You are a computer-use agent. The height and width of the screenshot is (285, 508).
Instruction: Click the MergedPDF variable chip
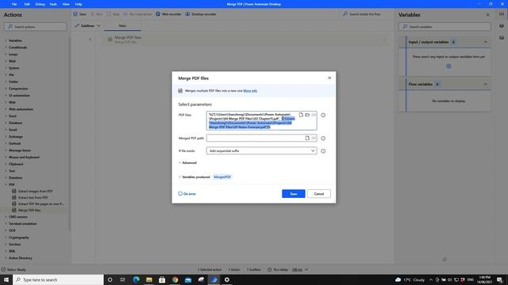222,177
